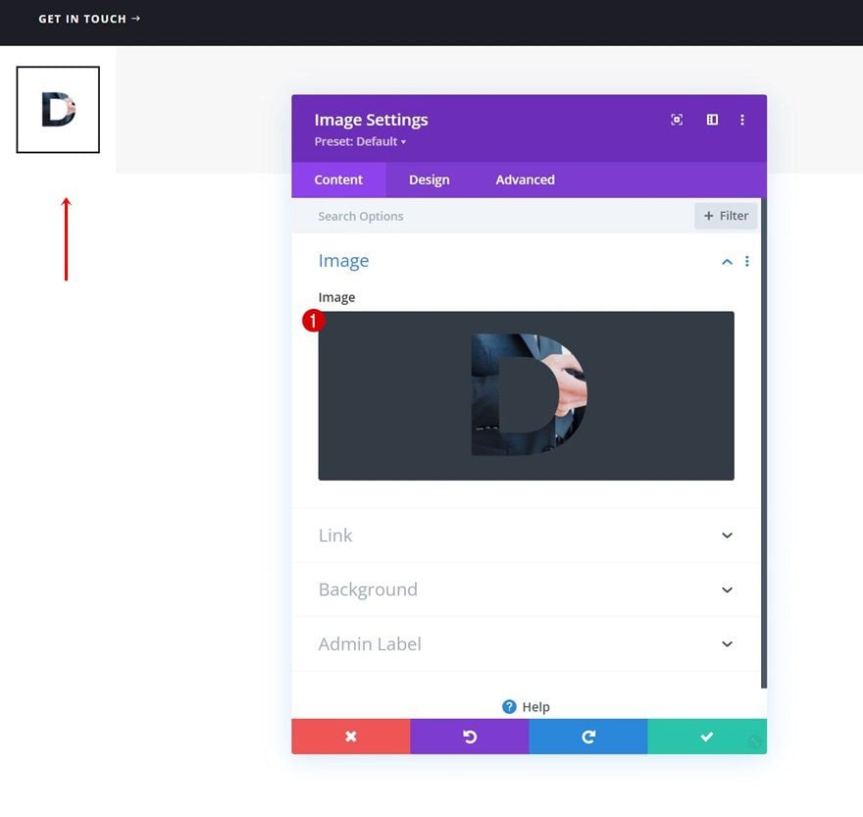Click the Help text link
The image size is (863, 817).
pyautogui.click(x=535, y=707)
